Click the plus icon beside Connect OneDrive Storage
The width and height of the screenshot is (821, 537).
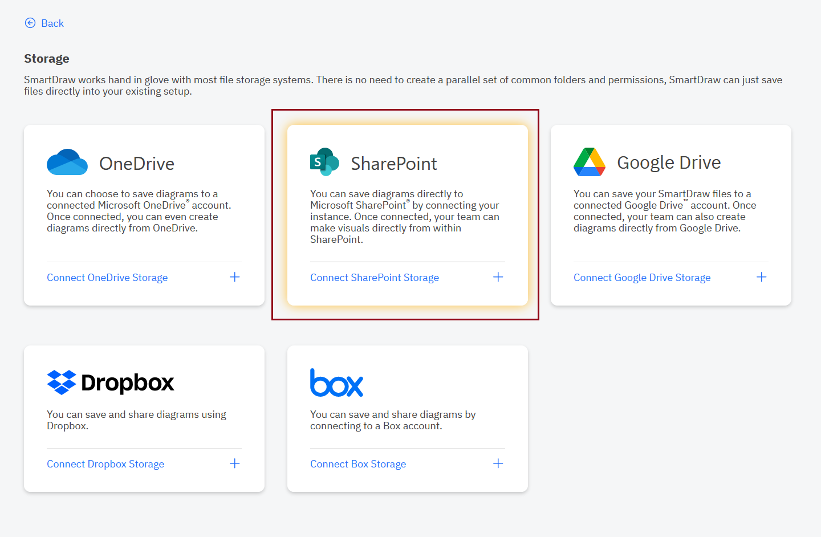(x=234, y=276)
